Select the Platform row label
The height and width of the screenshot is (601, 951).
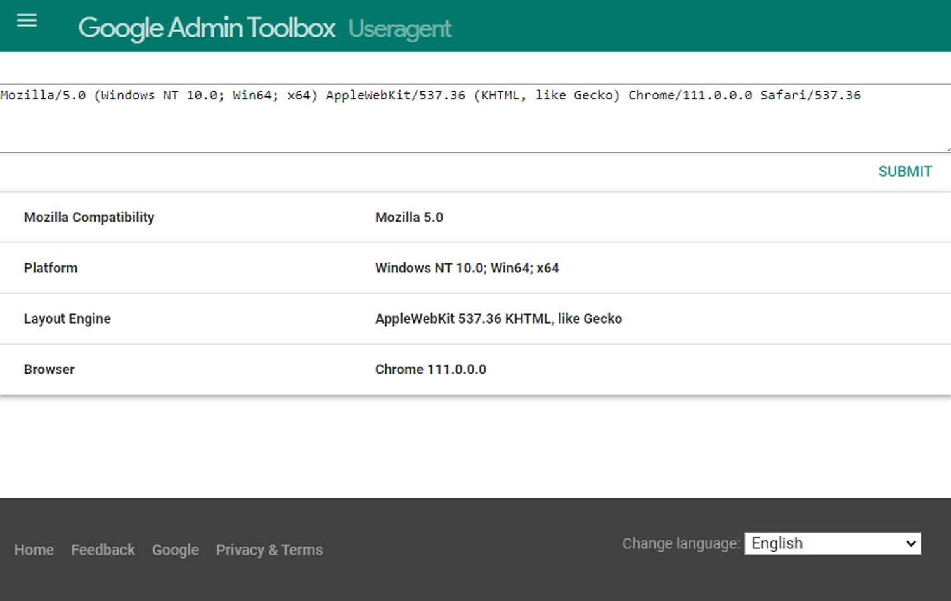coord(51,268)
